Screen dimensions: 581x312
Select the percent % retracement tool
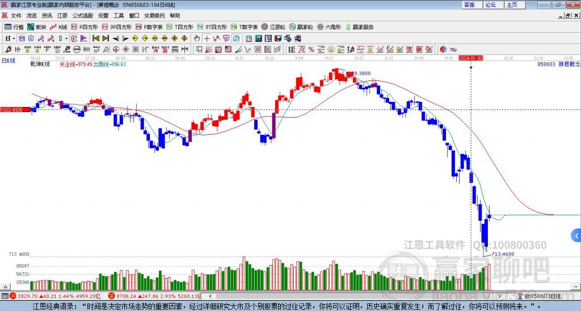click(311, 49)
